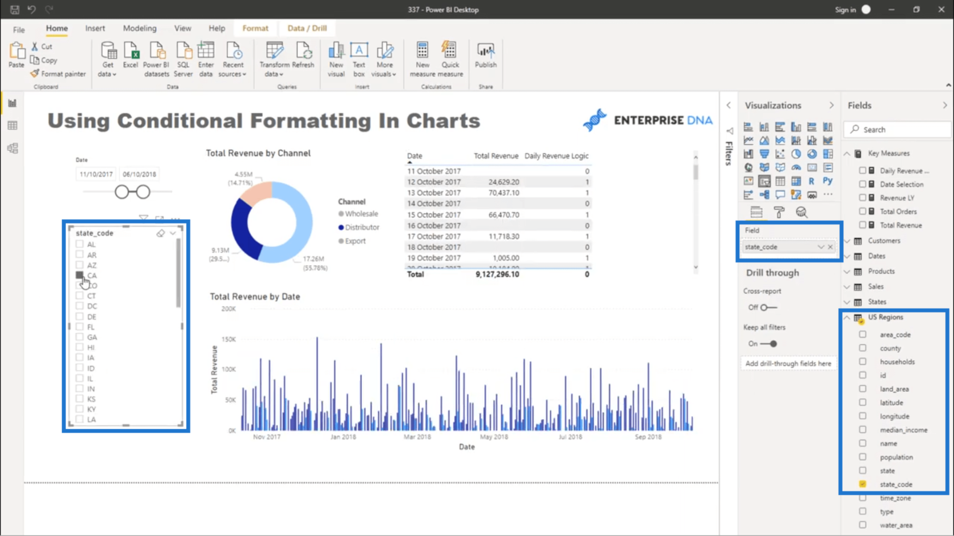Remove state_code from Field well
The height and width of the screenshot is (536, 954).
pos(830,247)
